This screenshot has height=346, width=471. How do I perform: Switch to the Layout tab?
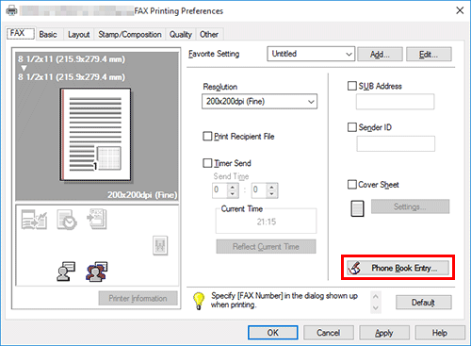pos(78,34)
